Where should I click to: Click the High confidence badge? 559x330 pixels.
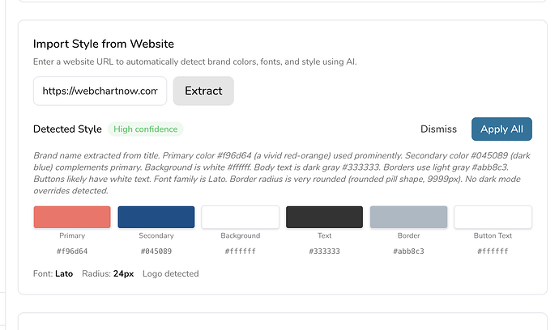tap(146, 129)
